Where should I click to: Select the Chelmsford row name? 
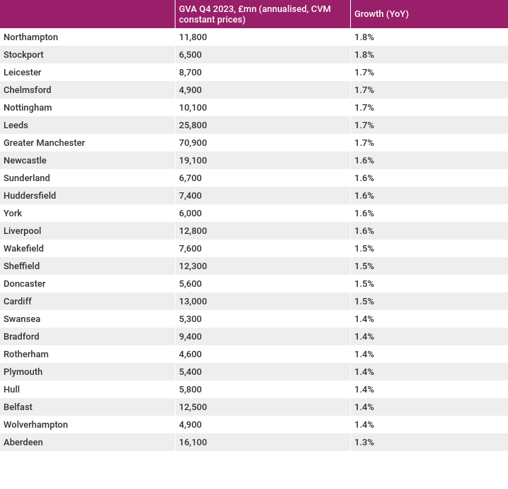(x=27, y=90)
